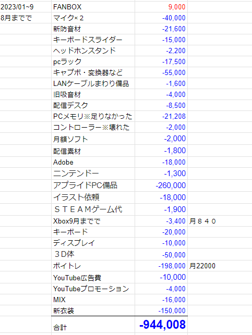Select the YouTube広告費 cell
252x335 pixels.
[93, 277]
